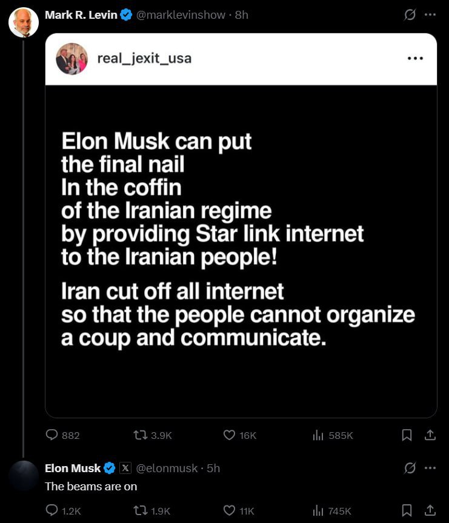Screen dimensions: 449x523
Task: Share Mark Levin's post
Action: pyautogui.click(x=430, y=435)
